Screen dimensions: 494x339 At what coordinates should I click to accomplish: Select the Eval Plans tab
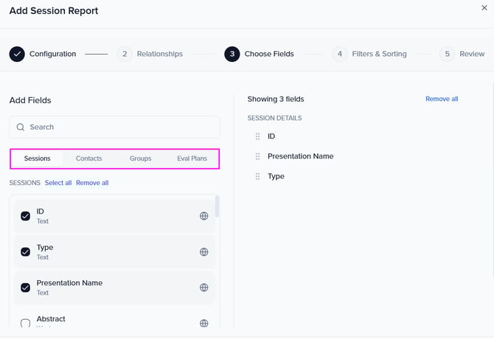click(x=192, y=158)
